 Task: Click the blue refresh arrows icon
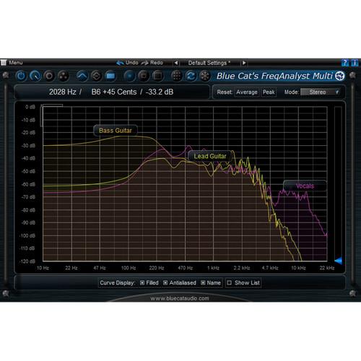coord(191,76)
